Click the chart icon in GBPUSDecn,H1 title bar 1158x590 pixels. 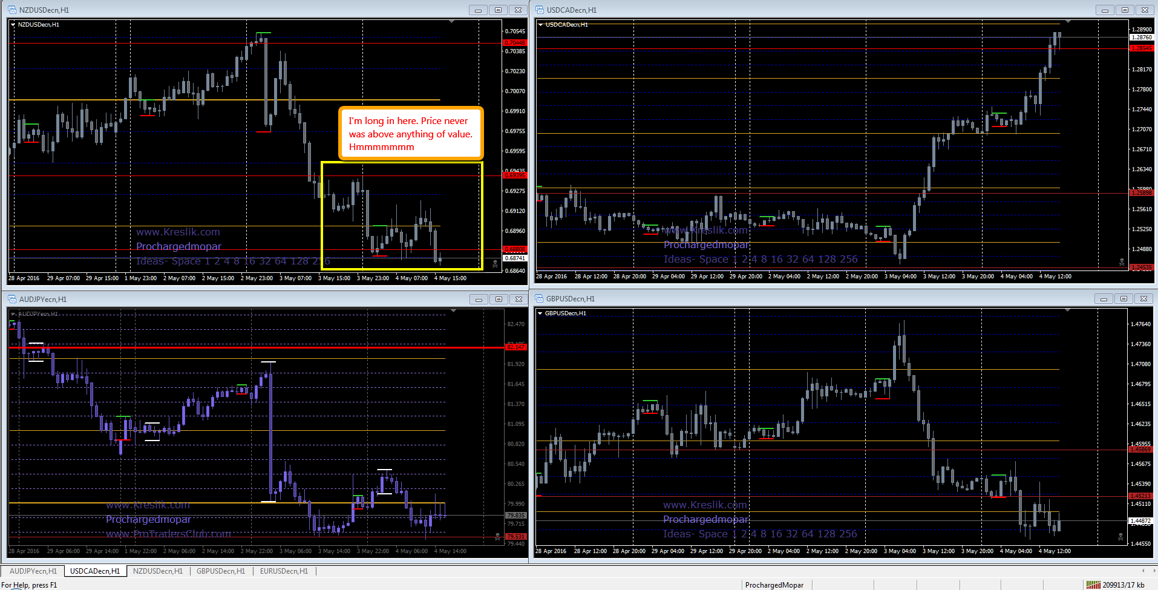(540, 298)
